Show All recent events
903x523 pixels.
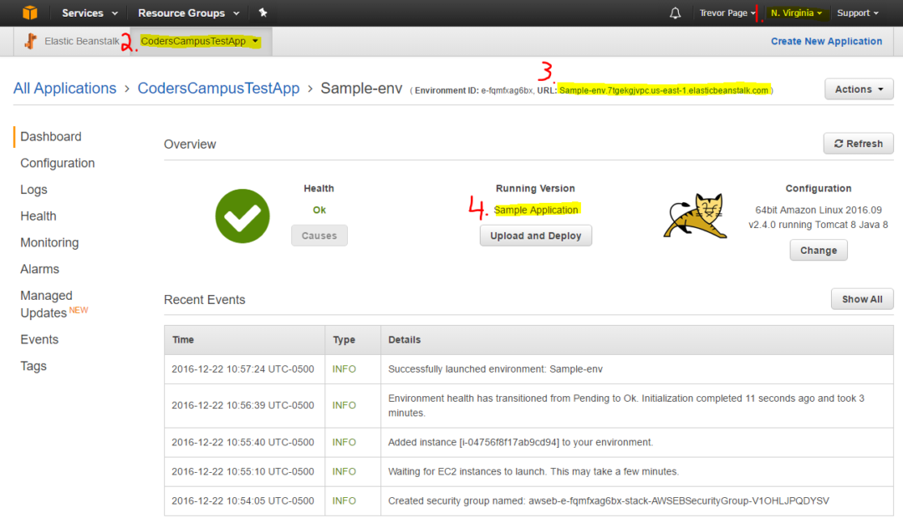862,299
